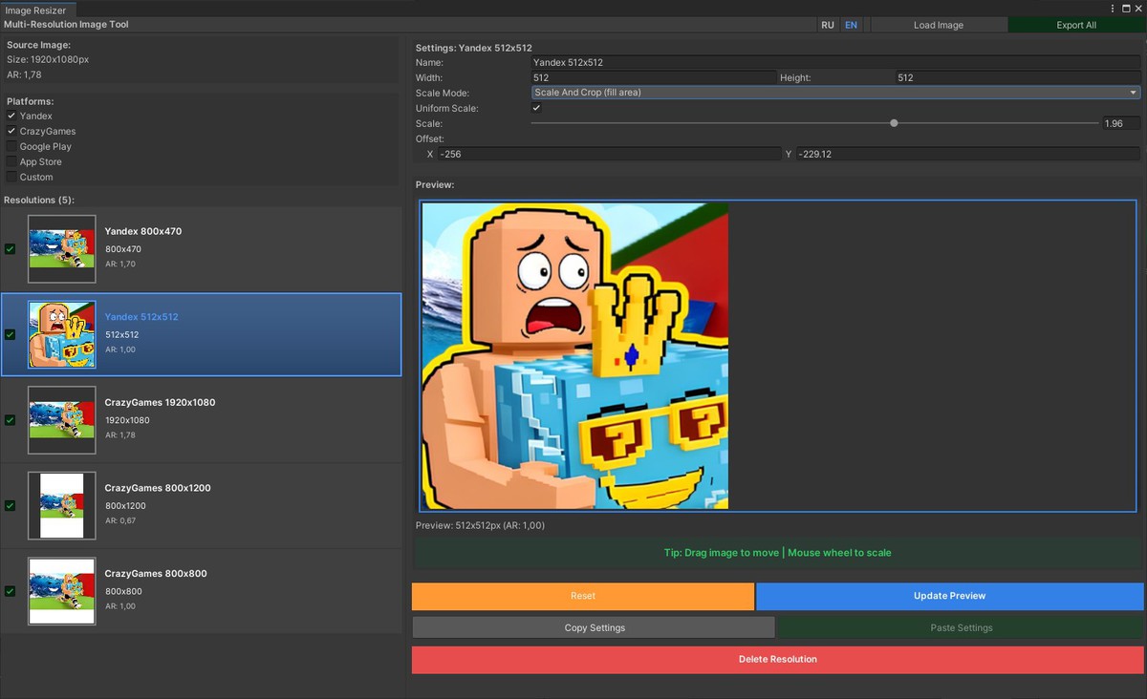The height and width of the screenshot is (699, 1147).
Task: Uncheck the Yandex 512x512 resolution checkbox
Action: tap(10, 335)
